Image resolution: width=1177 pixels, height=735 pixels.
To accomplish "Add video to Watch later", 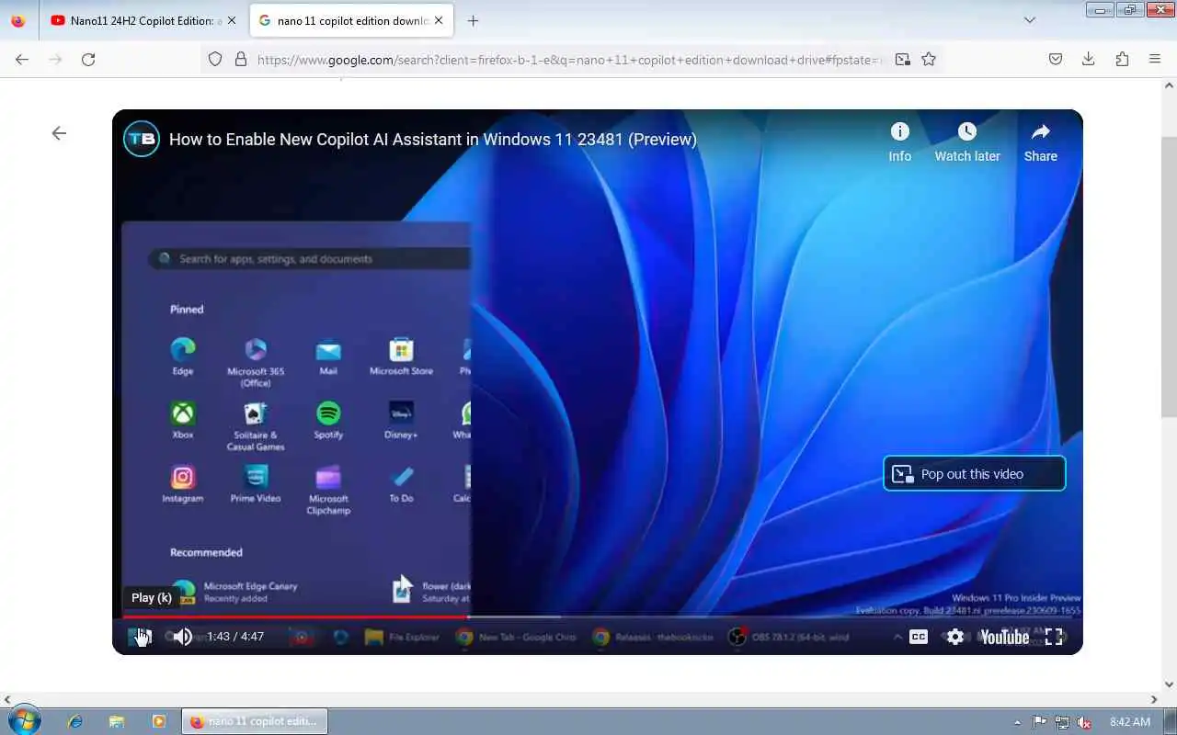I will click(x=967, y=142).
